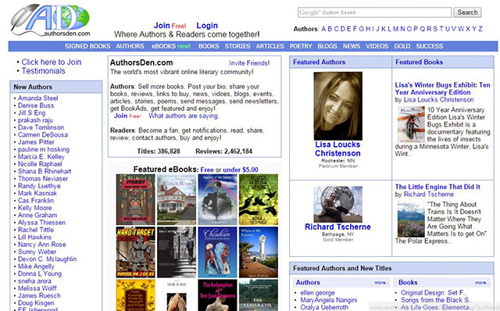Click 'more..' beside Books heading
This screenshot has height=311, width=500.
[x=481, y=283]
